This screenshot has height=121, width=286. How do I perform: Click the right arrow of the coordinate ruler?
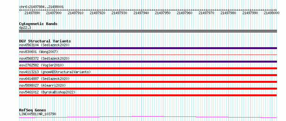pos(276,10)
